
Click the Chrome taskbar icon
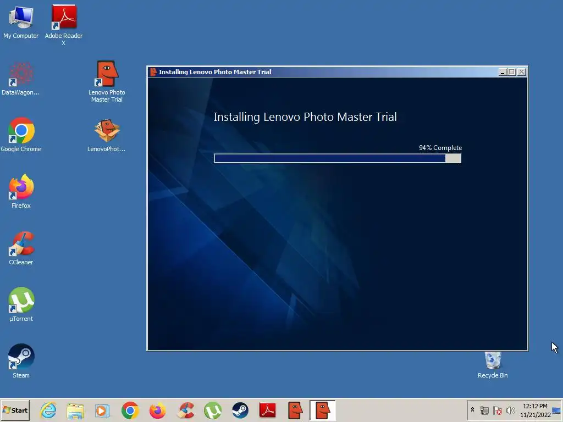(130, 410)
